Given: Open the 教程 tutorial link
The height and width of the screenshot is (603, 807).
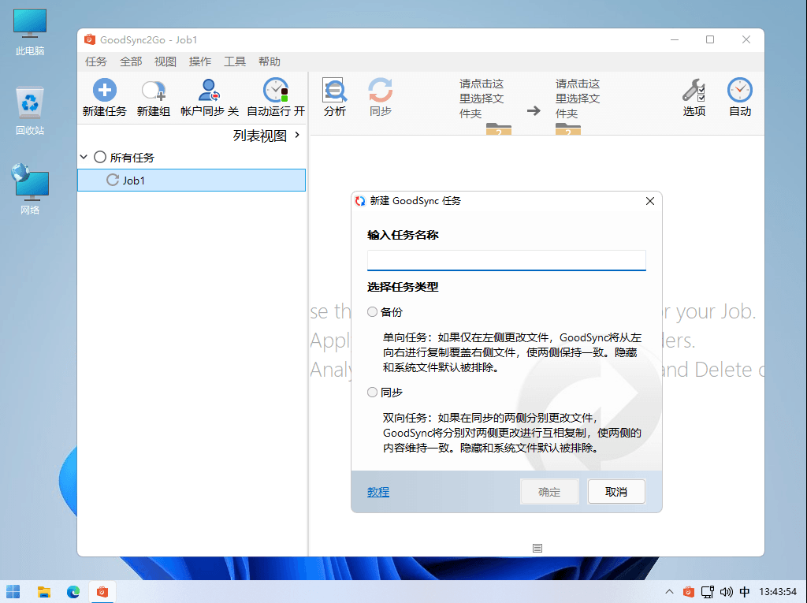Looking at the screenshot, I should point(378,492).
